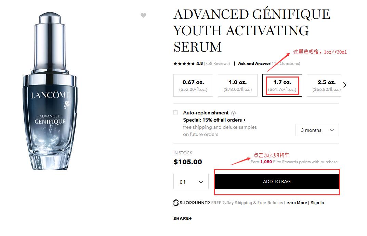Open the quantity 01 dropdown
Screen dimensions: 367x236
click(191, 182)
